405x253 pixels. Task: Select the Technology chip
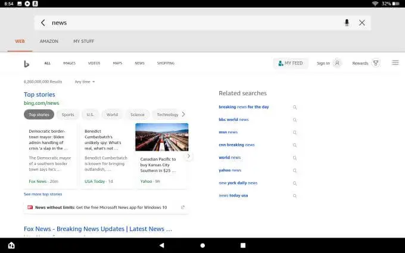[166, 114]
